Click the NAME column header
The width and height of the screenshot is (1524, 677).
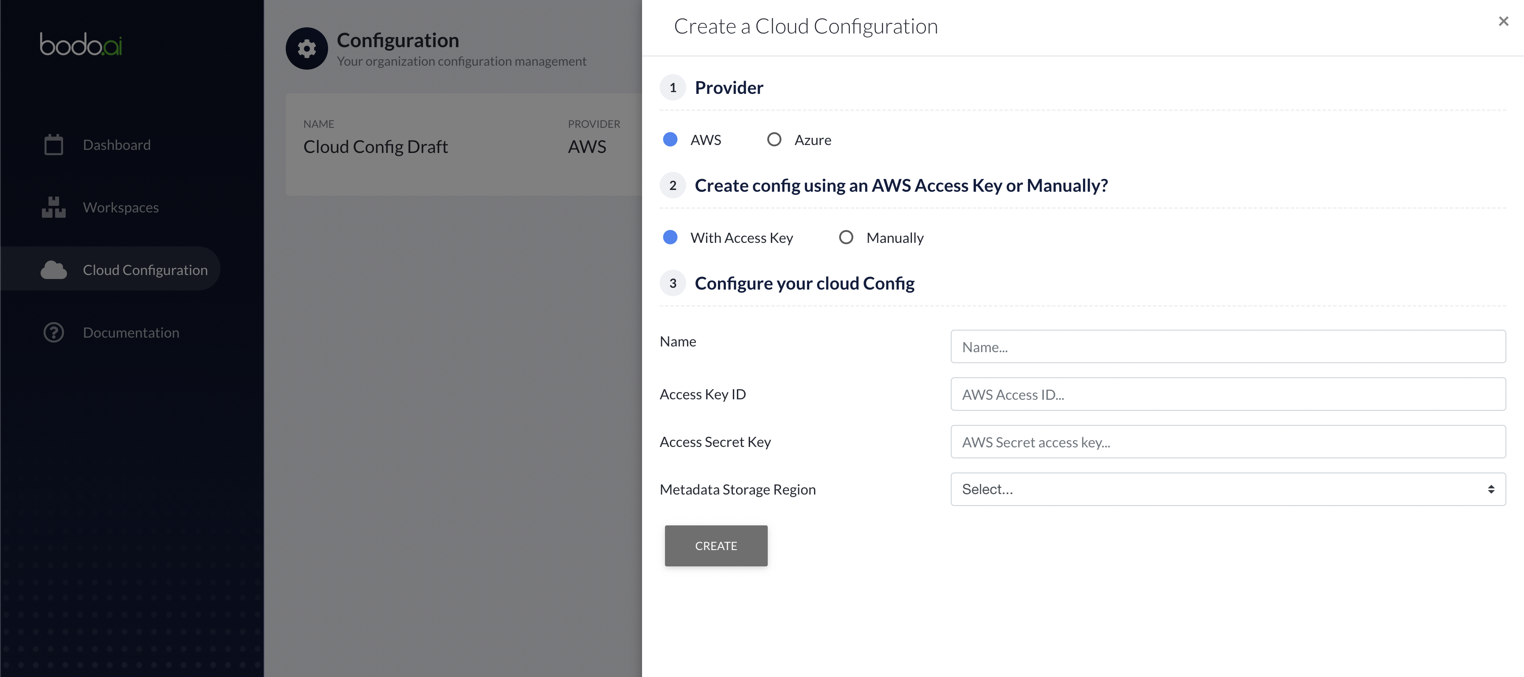[x=319, y=124]
